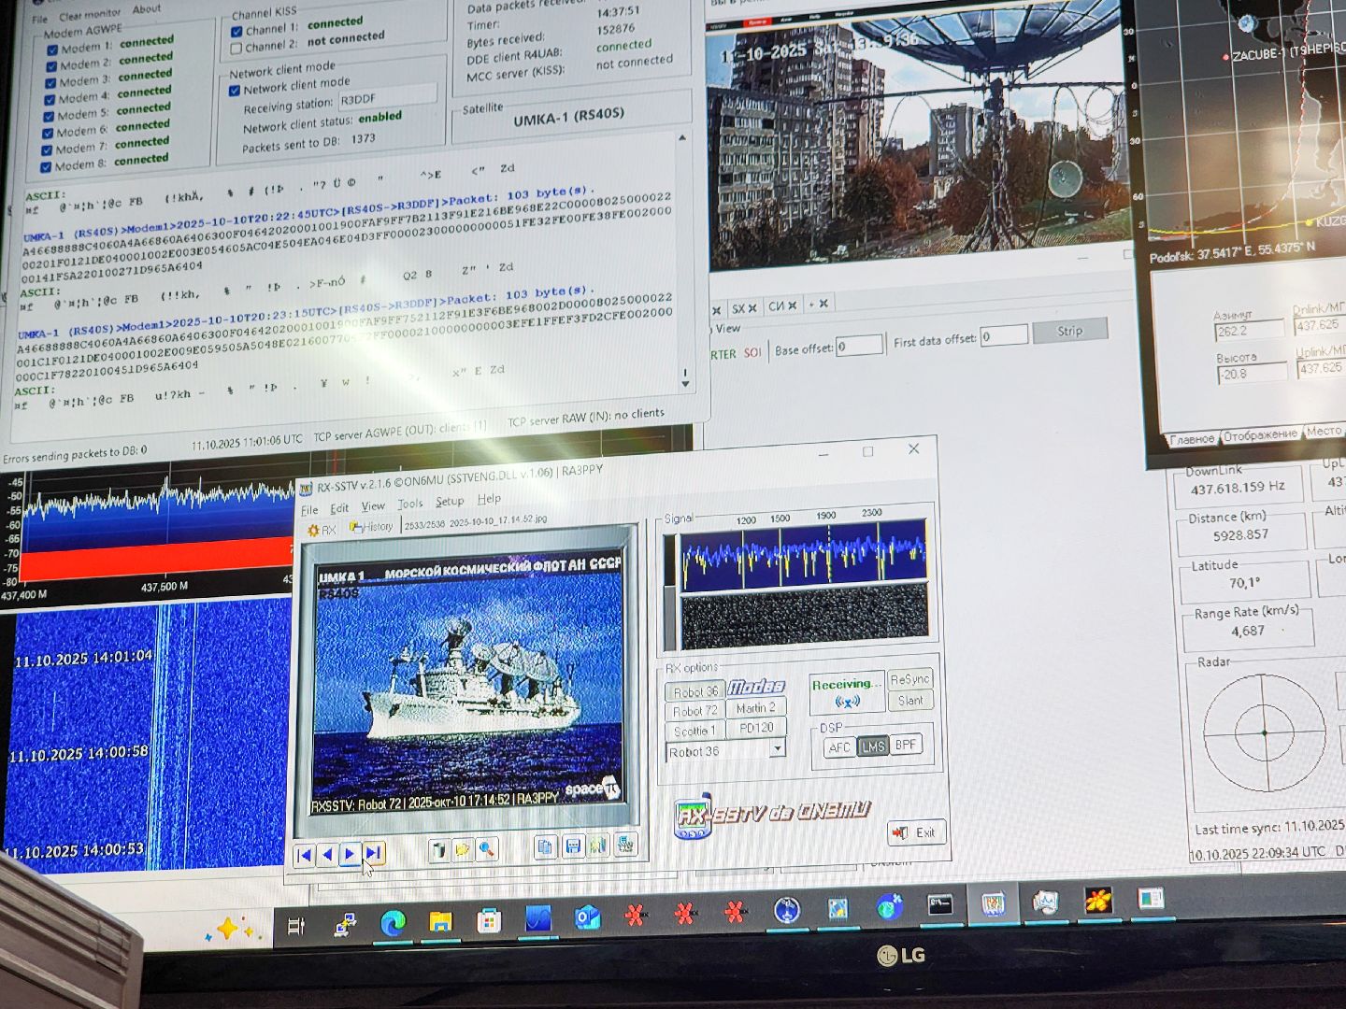Open the magnifier zoom icon in RX-SSTV
The height and width of the screenshot is (1009, 1346).
point(486,849)
